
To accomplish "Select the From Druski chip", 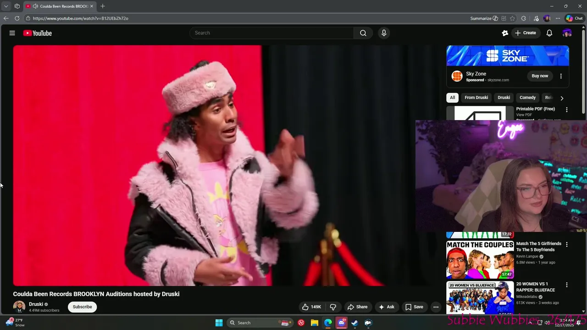I will pos(476,98).
